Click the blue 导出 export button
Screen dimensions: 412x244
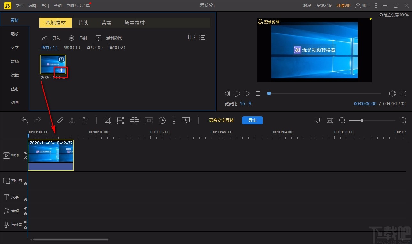pos(252,120)
